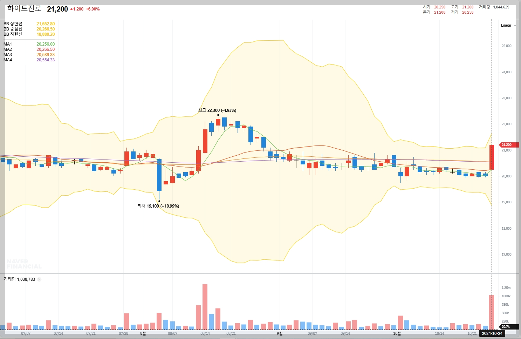Click the 최고 22,300 (-4.93%) high marker
Image resolution: width=521 pixels, height=339 pixels.
217,110
